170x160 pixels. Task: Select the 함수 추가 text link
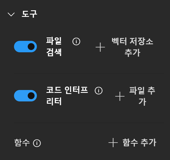click(139, 143)
